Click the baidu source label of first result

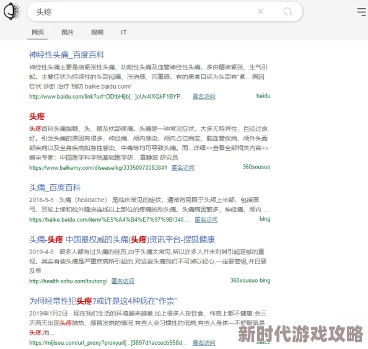click(x=263, y=96)
